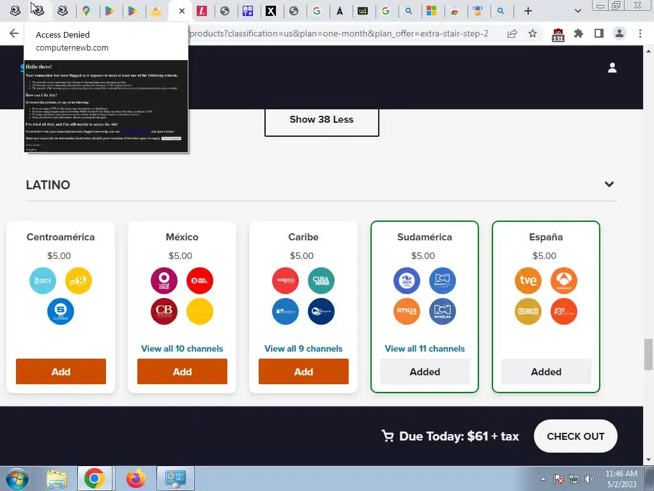Click the scrollbar down arrow

click(x=648, y=460)
